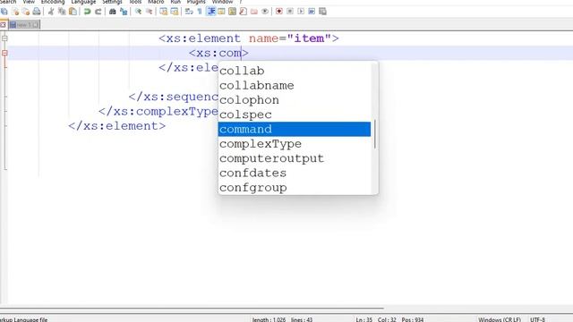This screenshot has width=573, height=322.
Task: Open the Language menu
Action: click(x=83, y=2)
